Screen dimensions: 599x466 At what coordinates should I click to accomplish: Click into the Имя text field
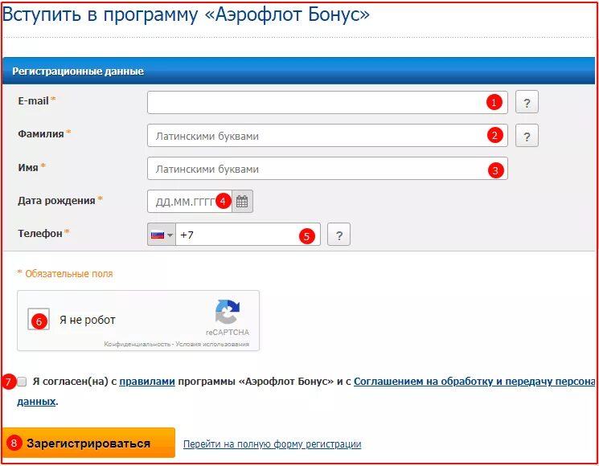pyautogui.click(x=327, y=169)
